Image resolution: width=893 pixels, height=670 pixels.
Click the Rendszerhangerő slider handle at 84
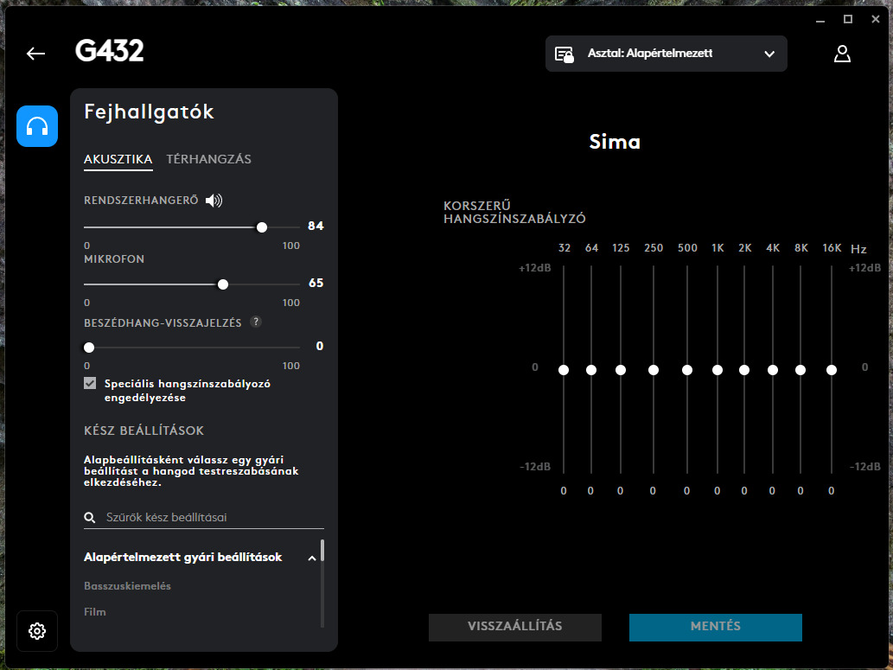click(262, 227)
